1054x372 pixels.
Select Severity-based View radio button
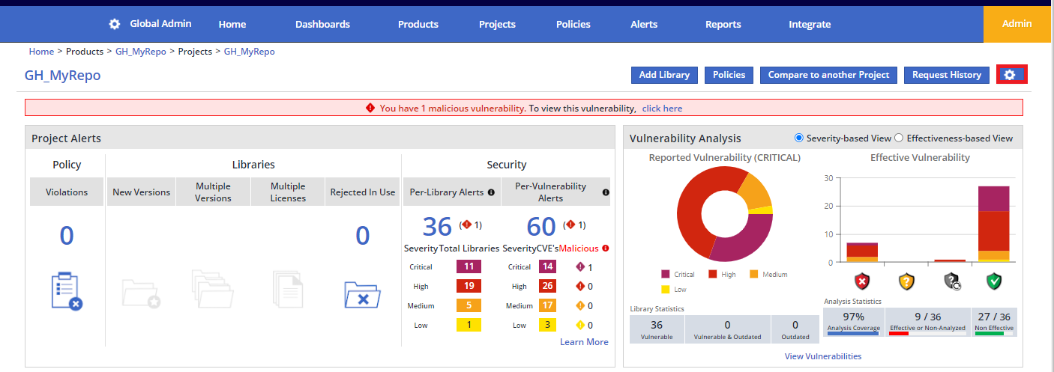[798, 138]
